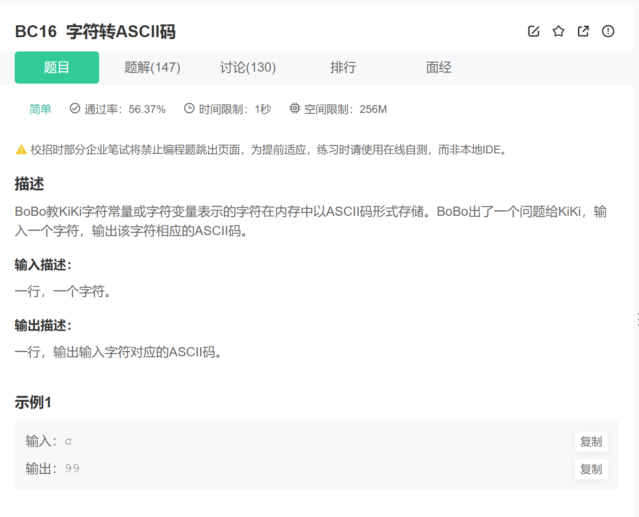Switch to the 题解(147) tab
The image size is (639, 517).
point(152,67)
